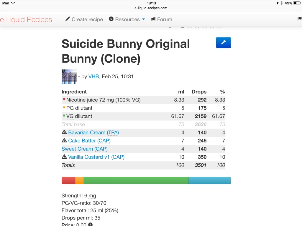Open the Bavarian Cream (TPA) flavor link
This screenshot has height=226, width=302.
coord(93,132)
